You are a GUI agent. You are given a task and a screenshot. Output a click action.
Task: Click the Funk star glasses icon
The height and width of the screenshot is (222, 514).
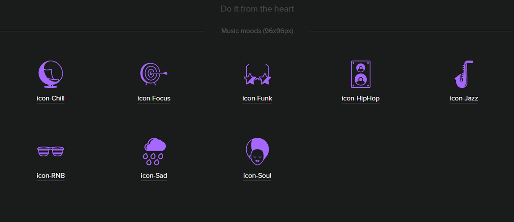(x=257, y=75)
